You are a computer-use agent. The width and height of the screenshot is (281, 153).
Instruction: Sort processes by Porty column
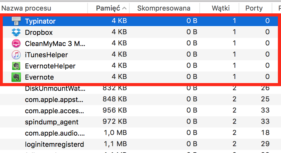(254, 8)
